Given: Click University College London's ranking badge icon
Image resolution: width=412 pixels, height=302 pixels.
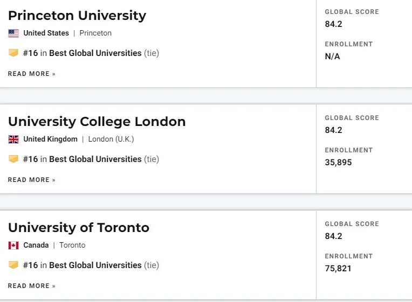Looking at the screenshot, I should 13,159.
